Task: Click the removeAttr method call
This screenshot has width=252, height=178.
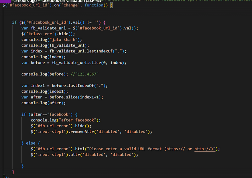Action: tap(83, 132)
